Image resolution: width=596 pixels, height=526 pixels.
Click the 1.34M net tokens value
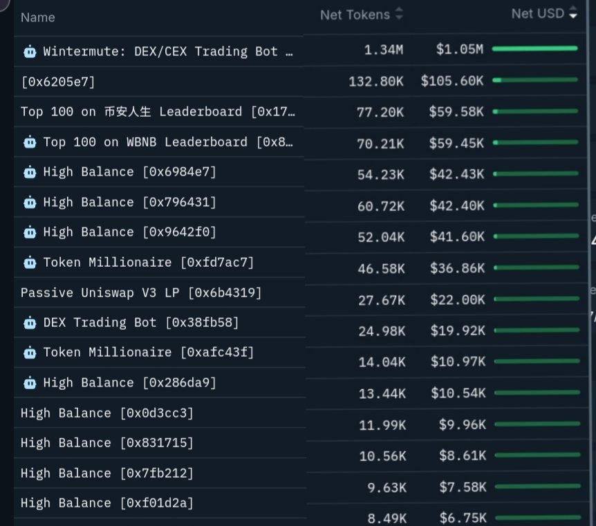tap(384, 50)
